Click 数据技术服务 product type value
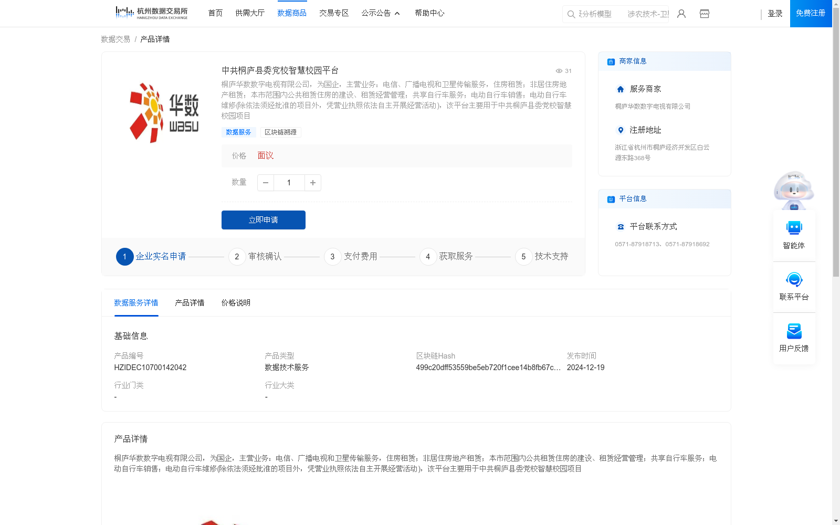The image size is (840, 525). tap(287, 367)
